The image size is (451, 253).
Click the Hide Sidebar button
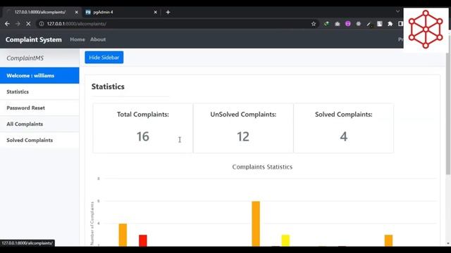(104, 58)
